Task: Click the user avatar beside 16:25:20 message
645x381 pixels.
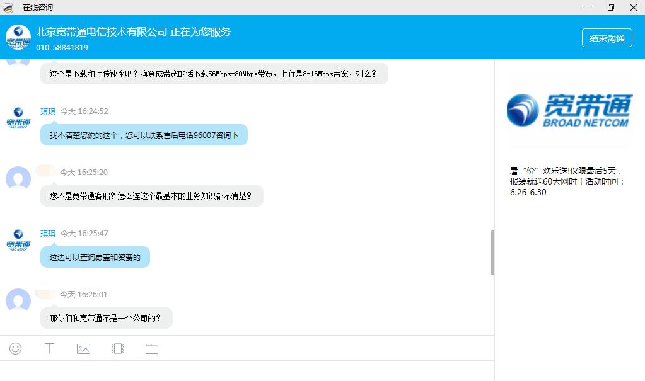Action: tap(18, 178)
